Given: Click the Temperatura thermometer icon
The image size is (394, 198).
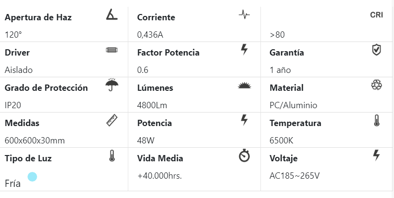Looking at the screenshot, I should (x=377, y=120).
